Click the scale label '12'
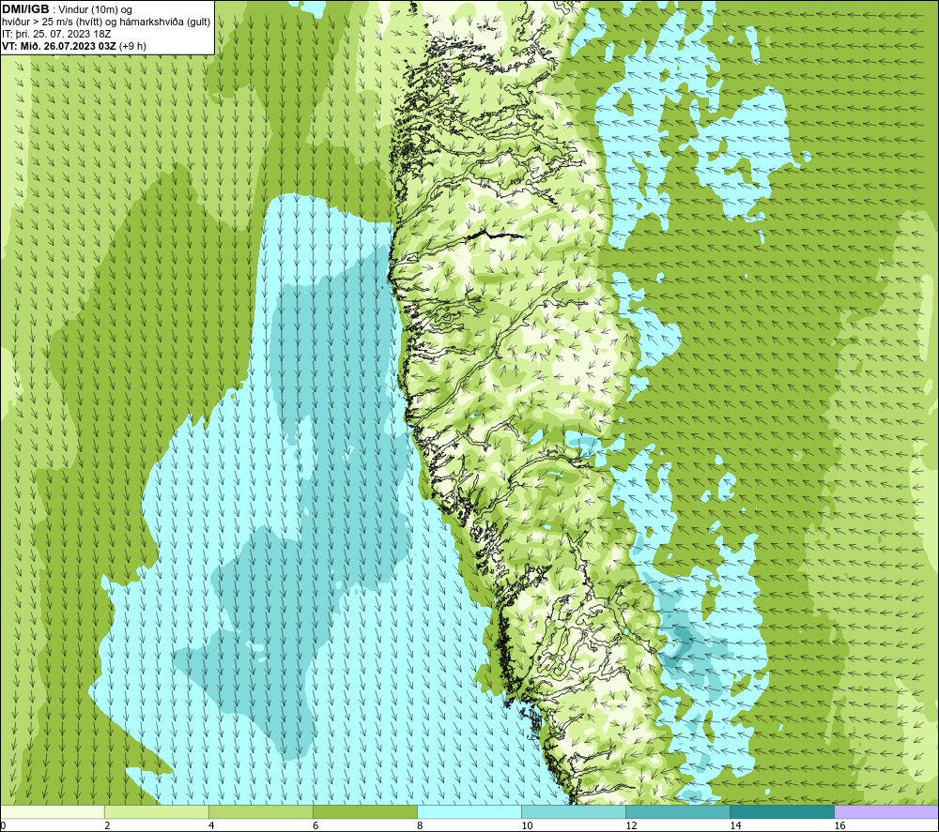The width and height of the screenshot is (939, 832). 631,826
